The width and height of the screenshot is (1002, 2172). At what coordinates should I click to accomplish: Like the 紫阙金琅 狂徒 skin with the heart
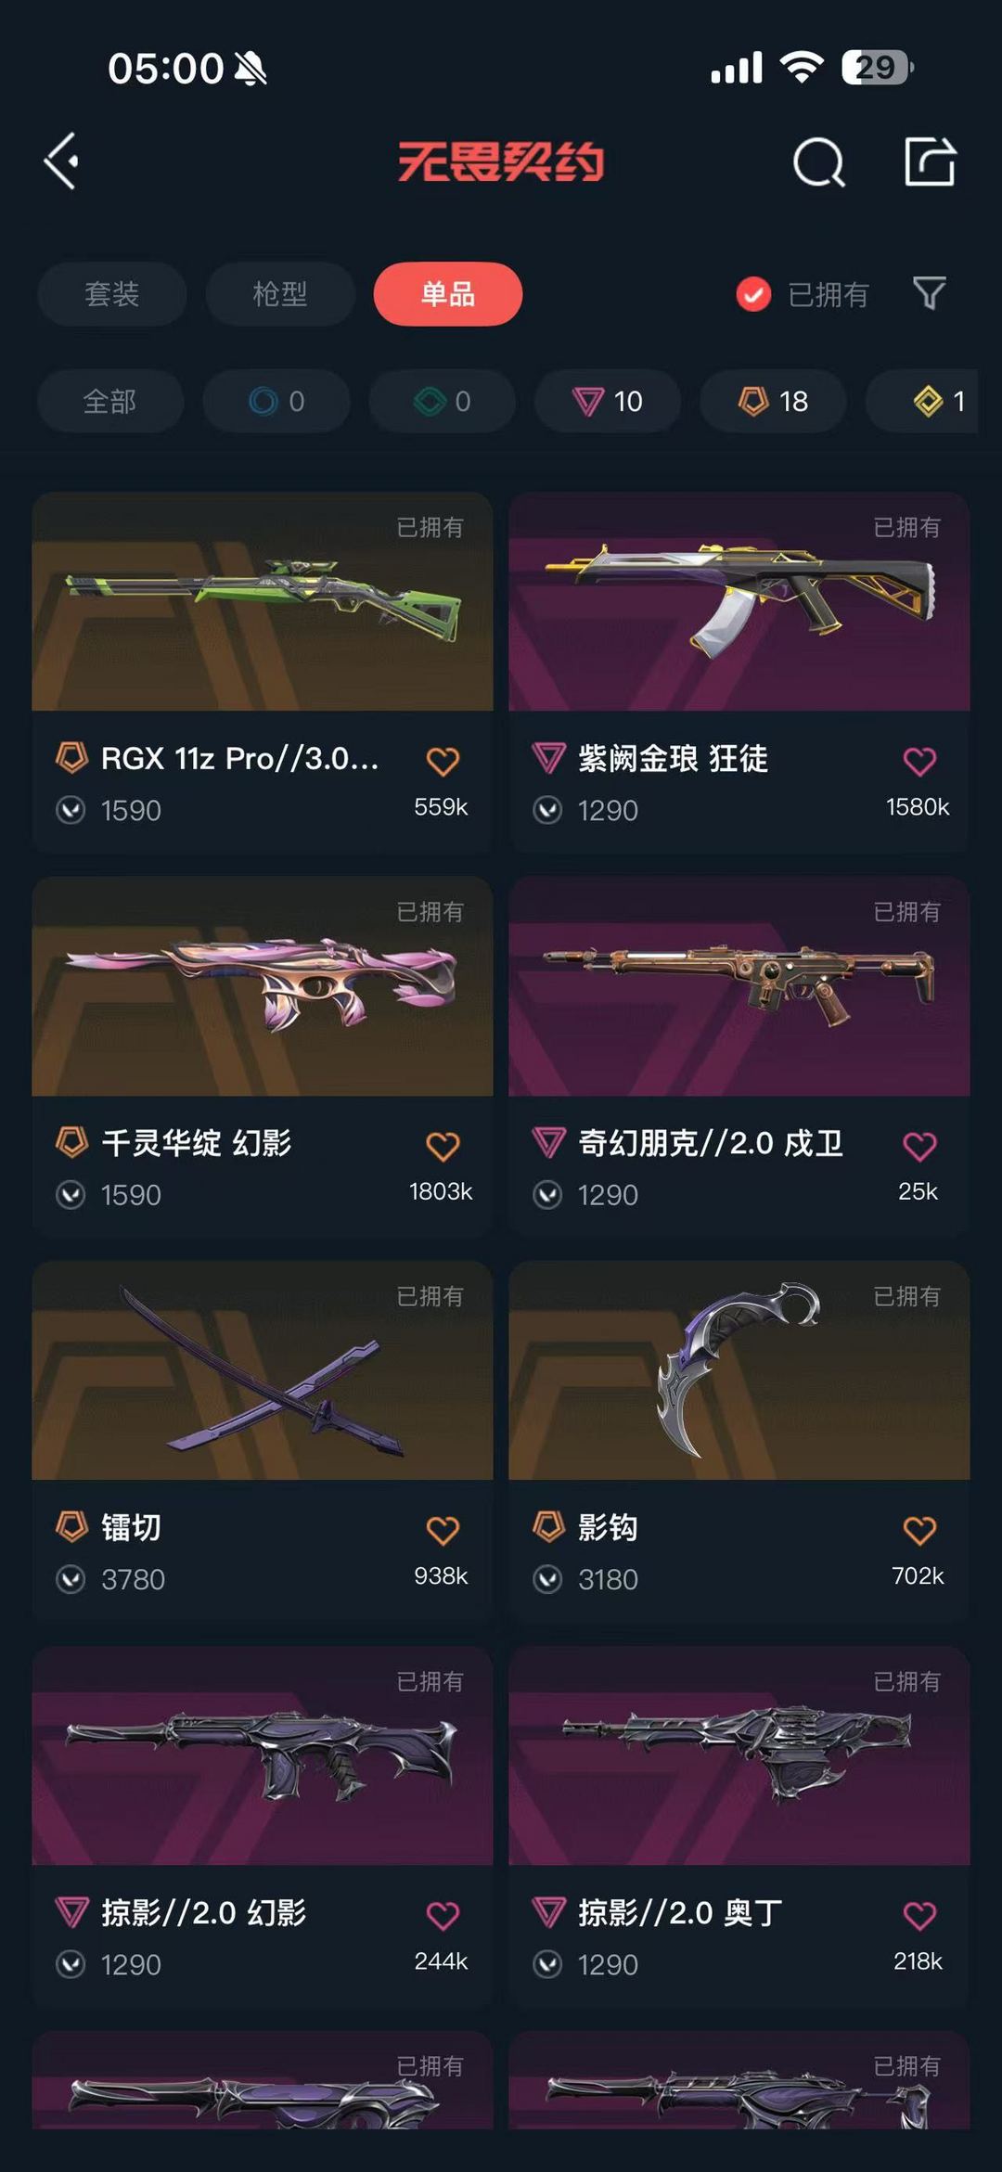pos(919,762)
